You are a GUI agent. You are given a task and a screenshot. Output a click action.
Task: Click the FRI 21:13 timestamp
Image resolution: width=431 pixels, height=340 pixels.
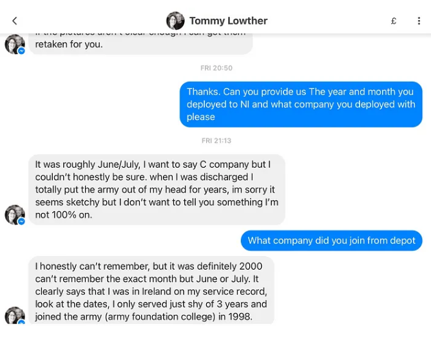coord(216,140)
